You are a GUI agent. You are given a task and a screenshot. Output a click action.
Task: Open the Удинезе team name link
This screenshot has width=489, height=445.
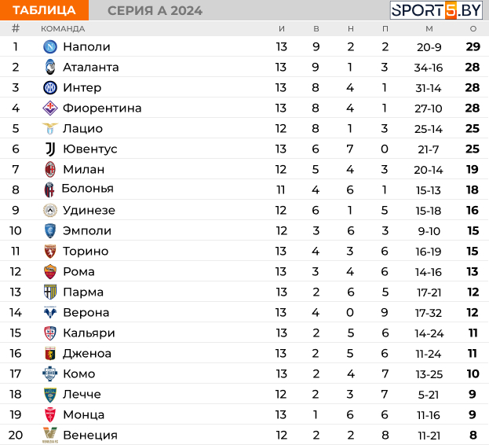[89, 210]
